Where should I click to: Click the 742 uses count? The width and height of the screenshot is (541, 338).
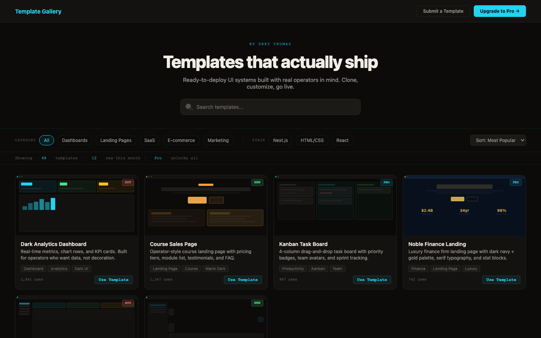point(417,279)
